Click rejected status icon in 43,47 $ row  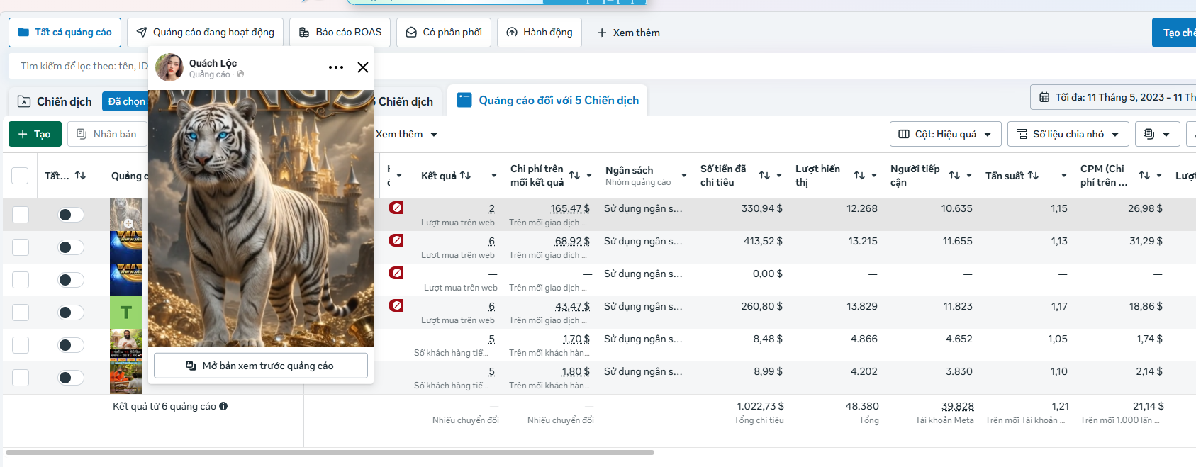396,305
